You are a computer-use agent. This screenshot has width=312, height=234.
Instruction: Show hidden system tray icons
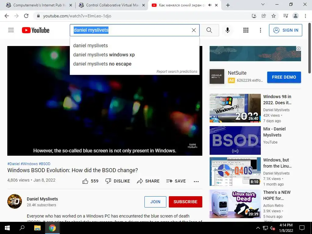pos(258,228)
